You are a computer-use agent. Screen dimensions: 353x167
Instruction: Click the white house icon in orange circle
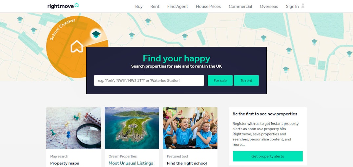pos(77,46)
